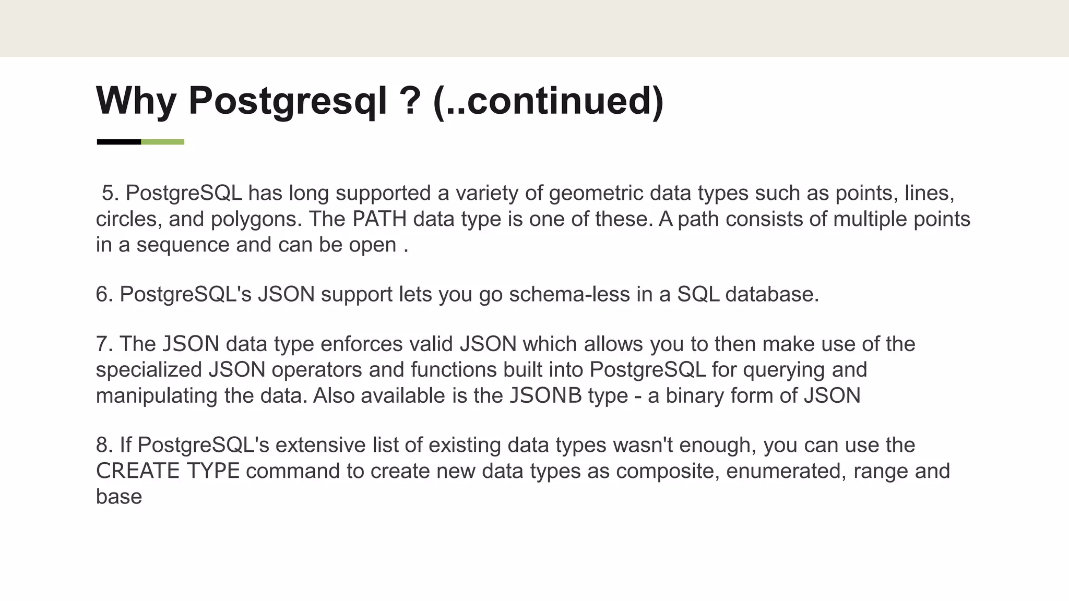The image size is (1069, 601).
Task: Select the point 7 paragraph starting "The JSON data type"
Action: coord(506,370)
